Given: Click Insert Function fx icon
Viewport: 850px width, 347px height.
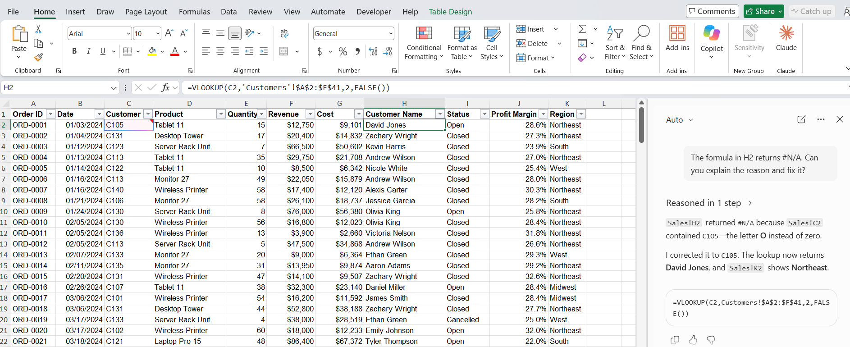Looking at the screenshot, I should coord(165,87).
